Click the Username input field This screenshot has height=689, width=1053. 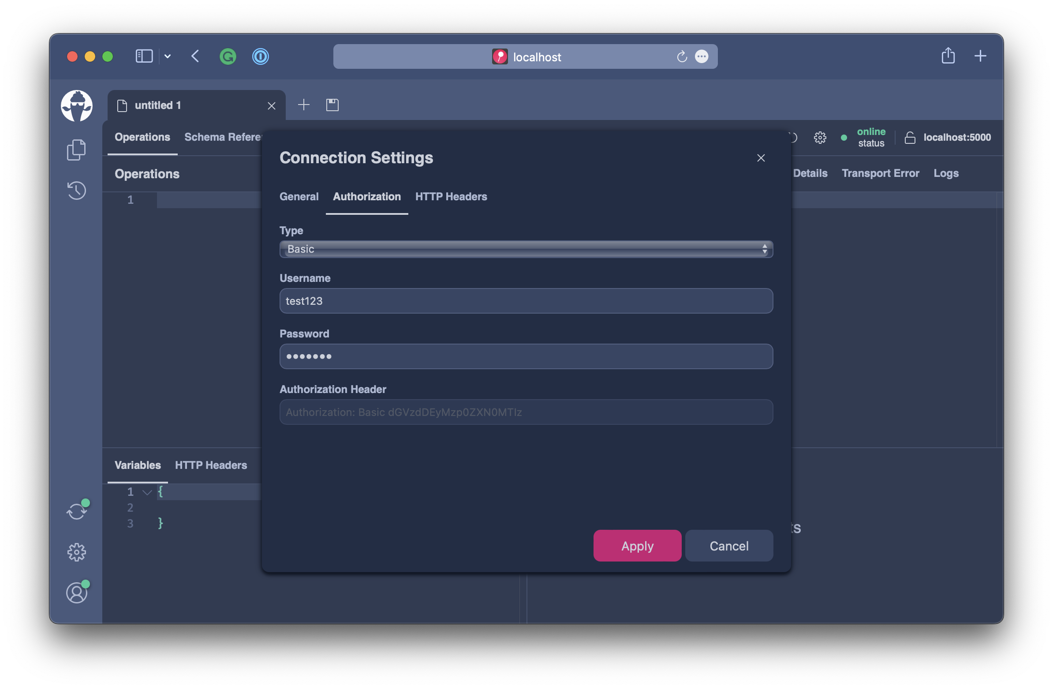pyautogui.click(x=526, y=301)
